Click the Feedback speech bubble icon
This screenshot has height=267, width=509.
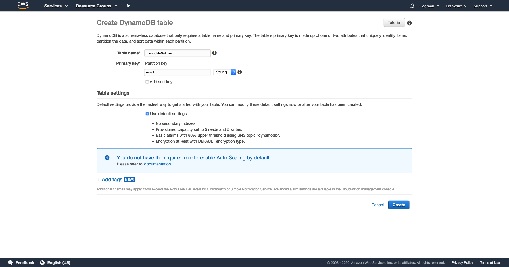click(11, 263)
